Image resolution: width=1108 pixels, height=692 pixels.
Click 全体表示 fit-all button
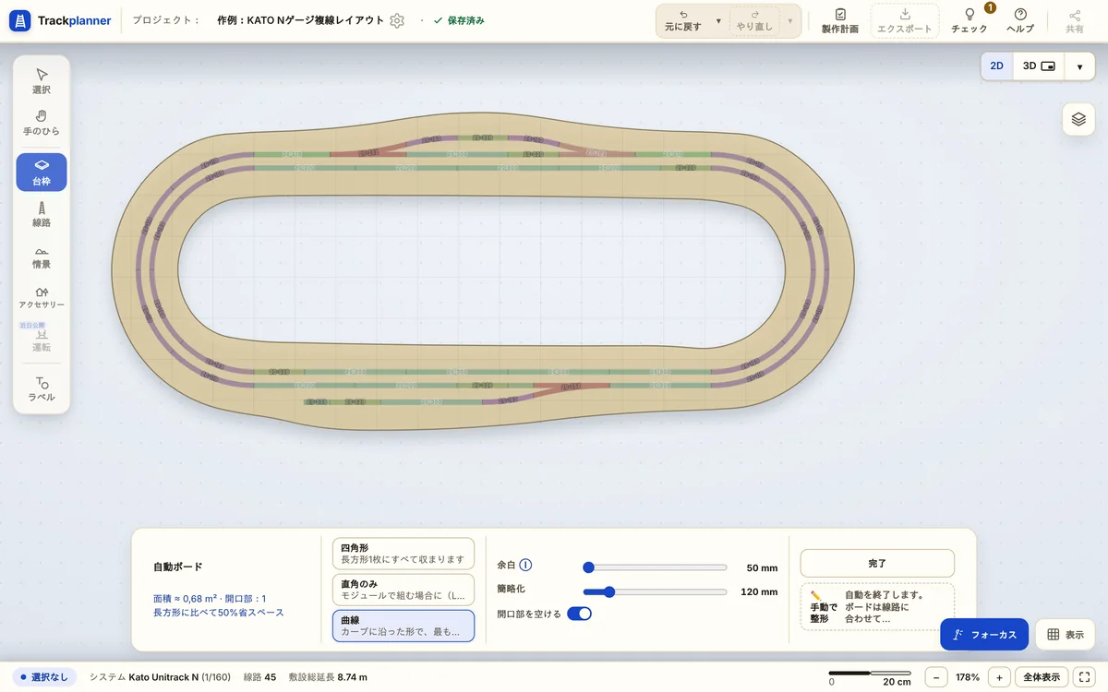coord(1042,677)
